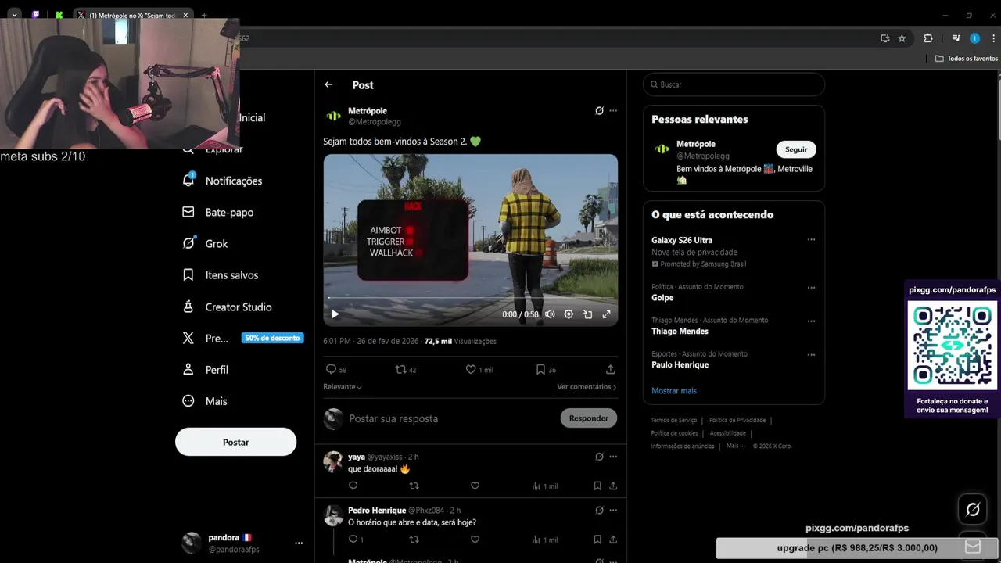Open a new Chrome tab
This screenshot has width=1001, height=563.
point(204,15)
